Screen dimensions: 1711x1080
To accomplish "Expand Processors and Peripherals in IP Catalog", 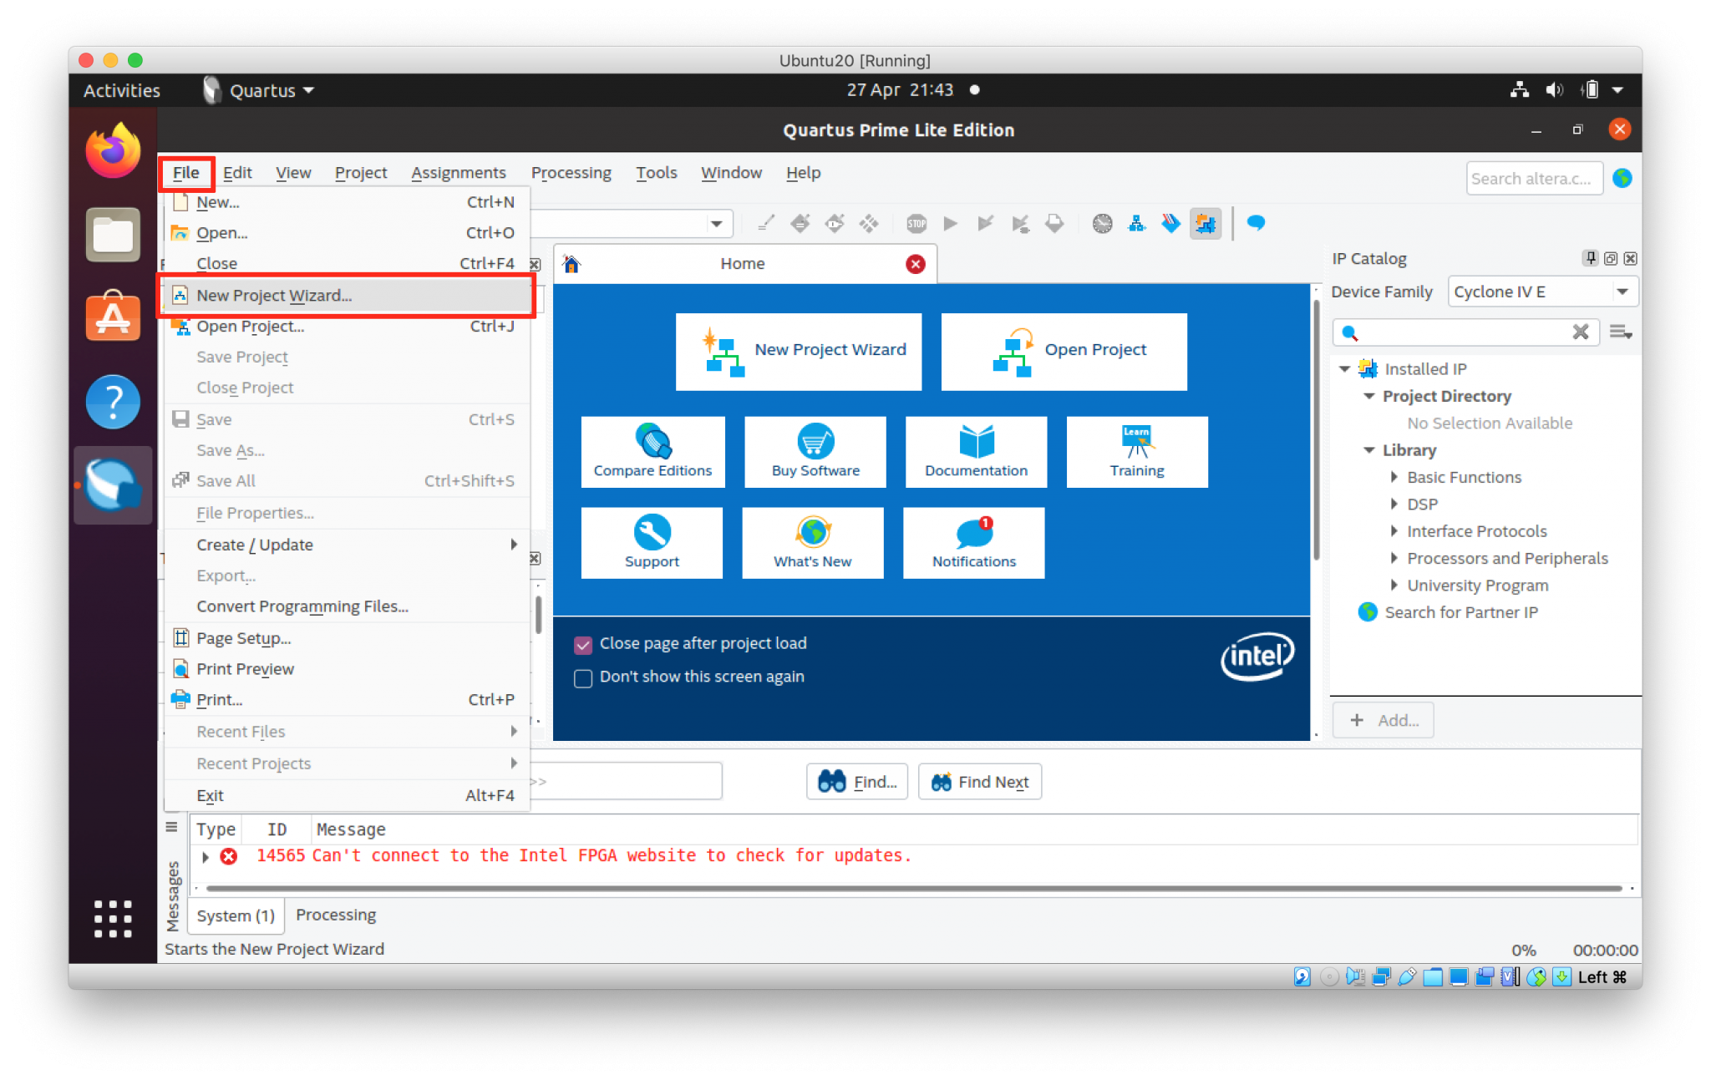I will click(x=1394, y=558).
